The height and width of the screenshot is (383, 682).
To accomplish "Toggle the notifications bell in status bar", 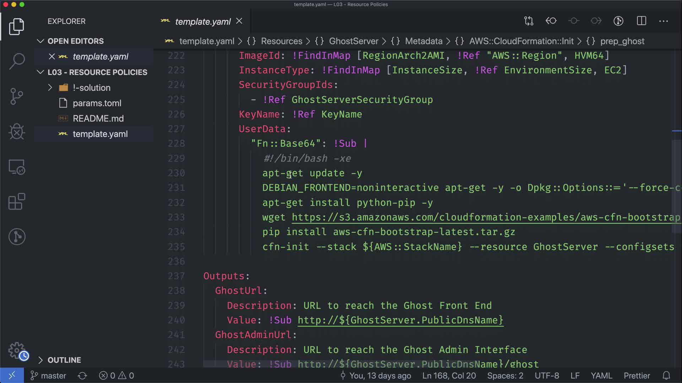I will pyautogui.click(x=666, y=376).
